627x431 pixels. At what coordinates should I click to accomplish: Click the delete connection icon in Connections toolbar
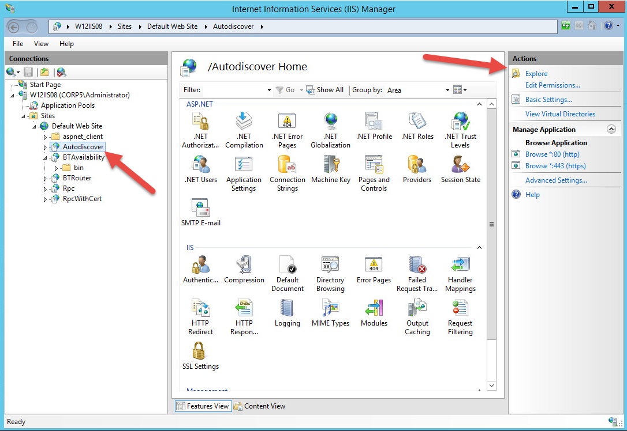pos(61,72)
